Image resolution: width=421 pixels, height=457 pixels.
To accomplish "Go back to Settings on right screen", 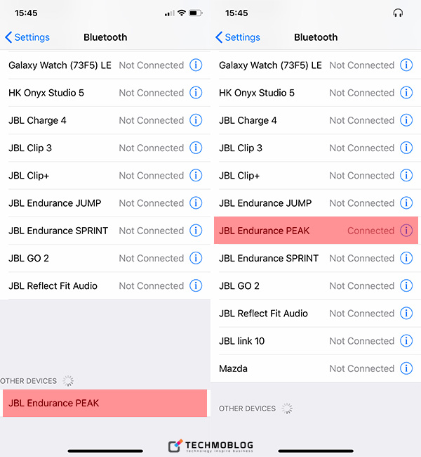I will coord(238,37).
